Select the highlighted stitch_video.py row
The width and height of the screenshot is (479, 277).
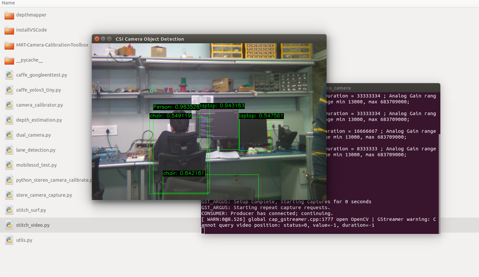tap(33, 225)
